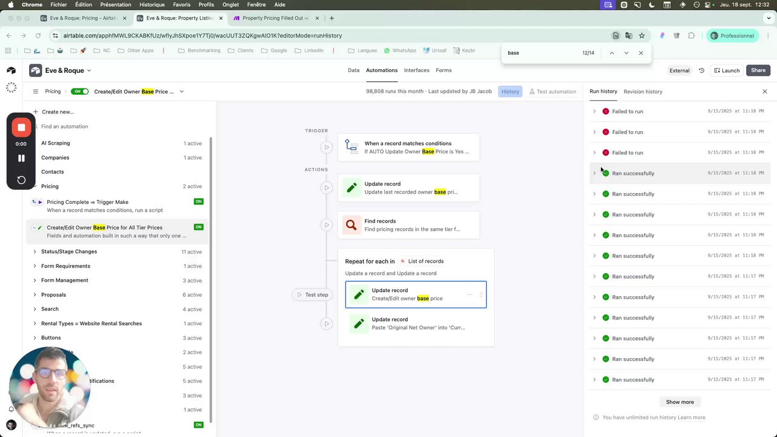777x437 pixels.
Task: Click Test automation
Action: [552, 92]
